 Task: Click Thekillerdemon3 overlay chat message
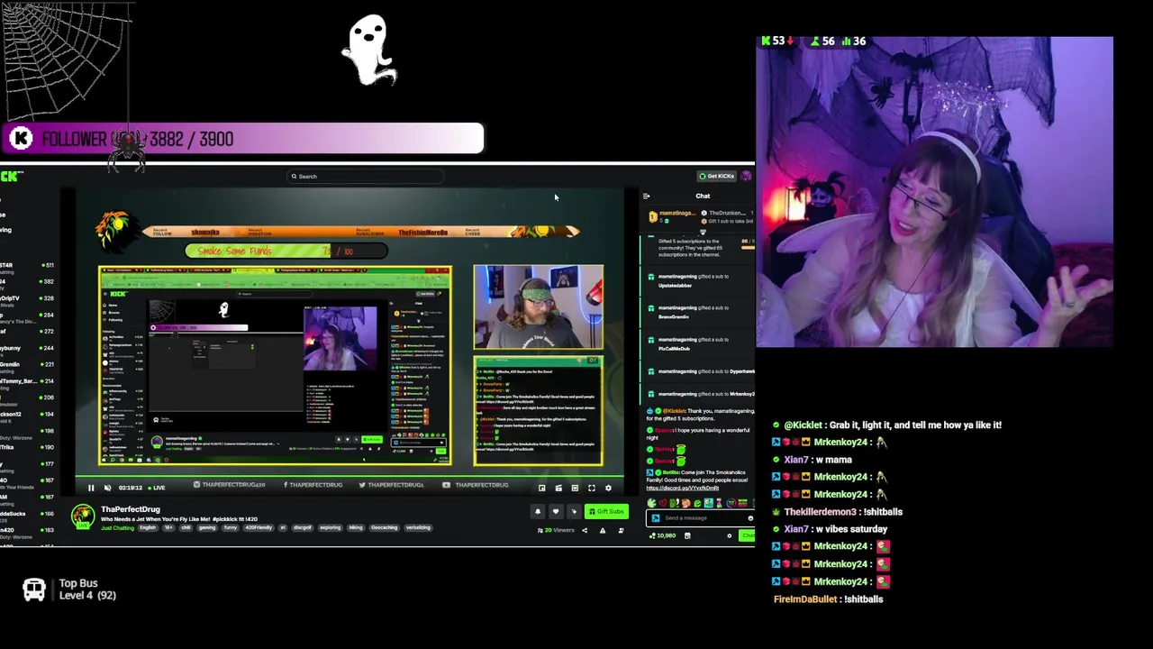pyautogui.click(x=838, y=512)
